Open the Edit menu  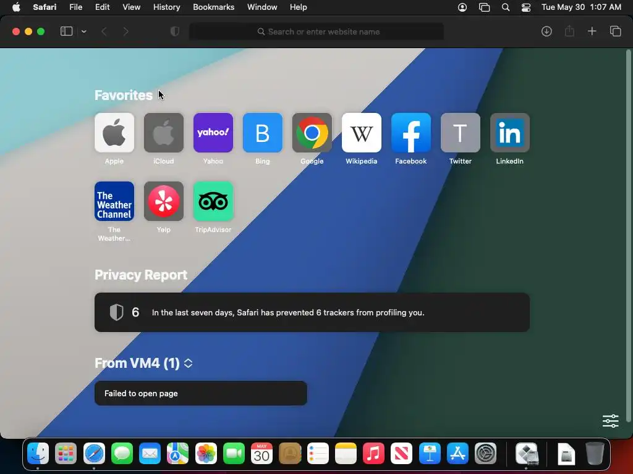[x=102, y=7]
